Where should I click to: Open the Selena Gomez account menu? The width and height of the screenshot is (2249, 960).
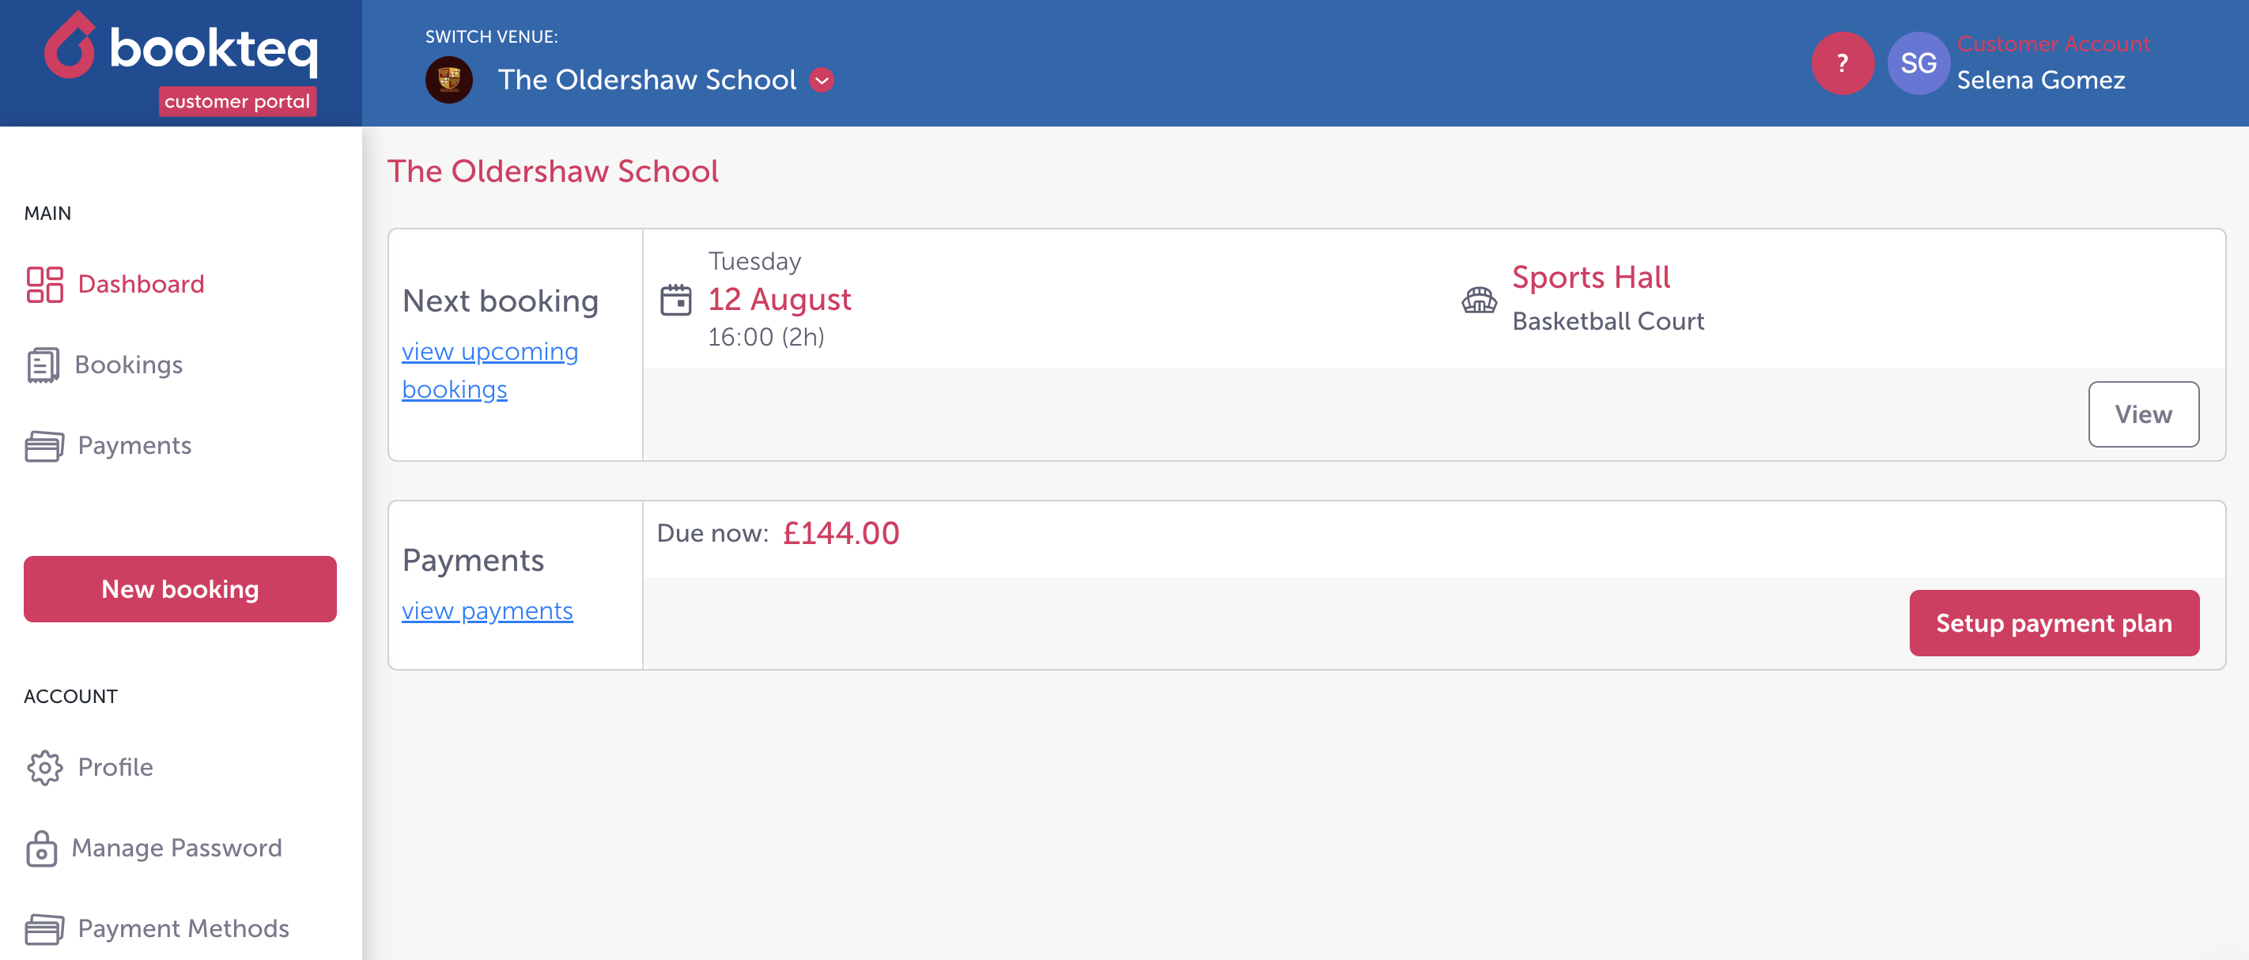(2040, 81)
